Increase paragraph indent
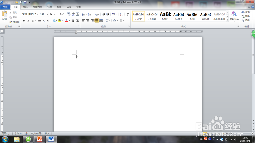The width and height of the screenshot is (255, 143). pyautogui.click(x=108, y=14)
